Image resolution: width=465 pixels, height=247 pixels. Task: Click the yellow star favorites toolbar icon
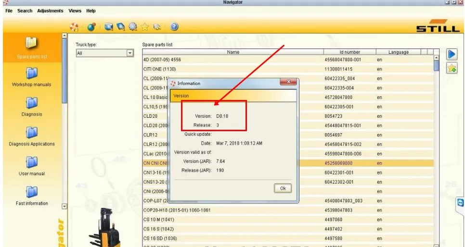coord(145,27)
